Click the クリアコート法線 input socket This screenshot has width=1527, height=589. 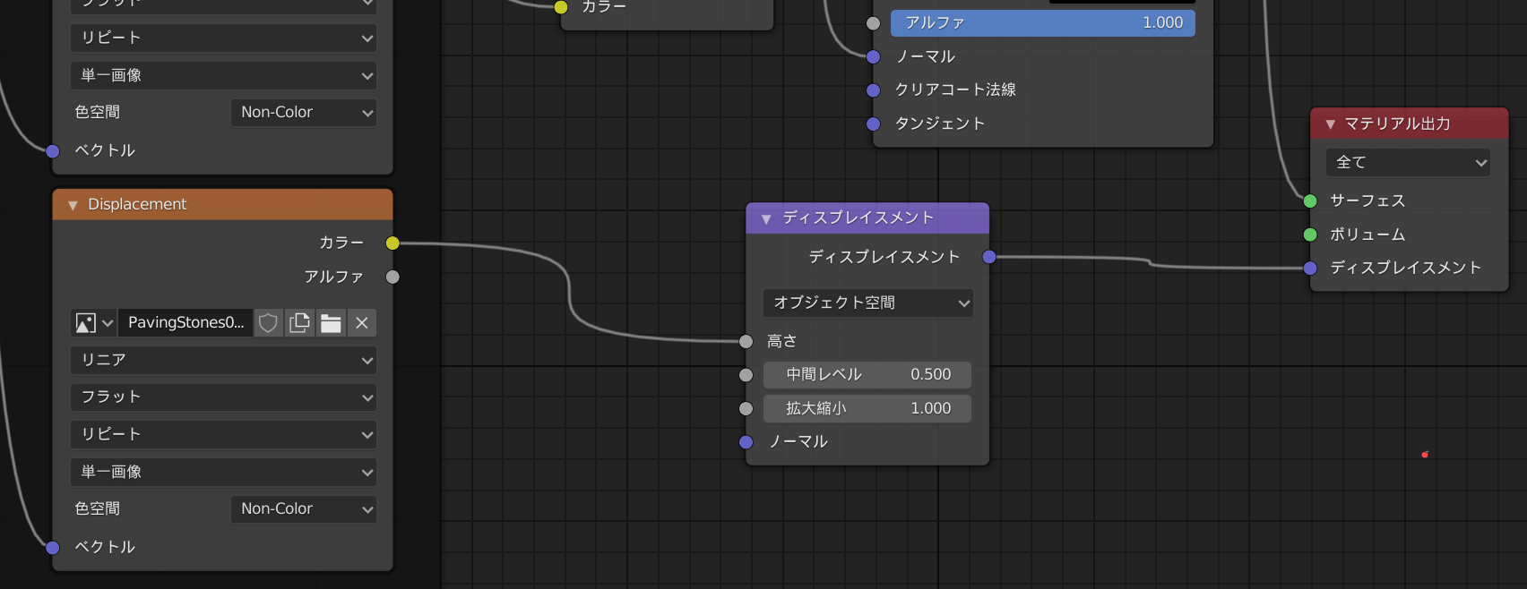874,90
